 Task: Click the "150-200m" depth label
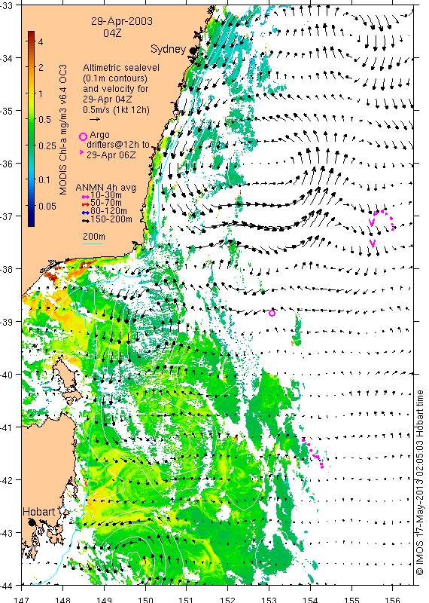coord(111,219)
